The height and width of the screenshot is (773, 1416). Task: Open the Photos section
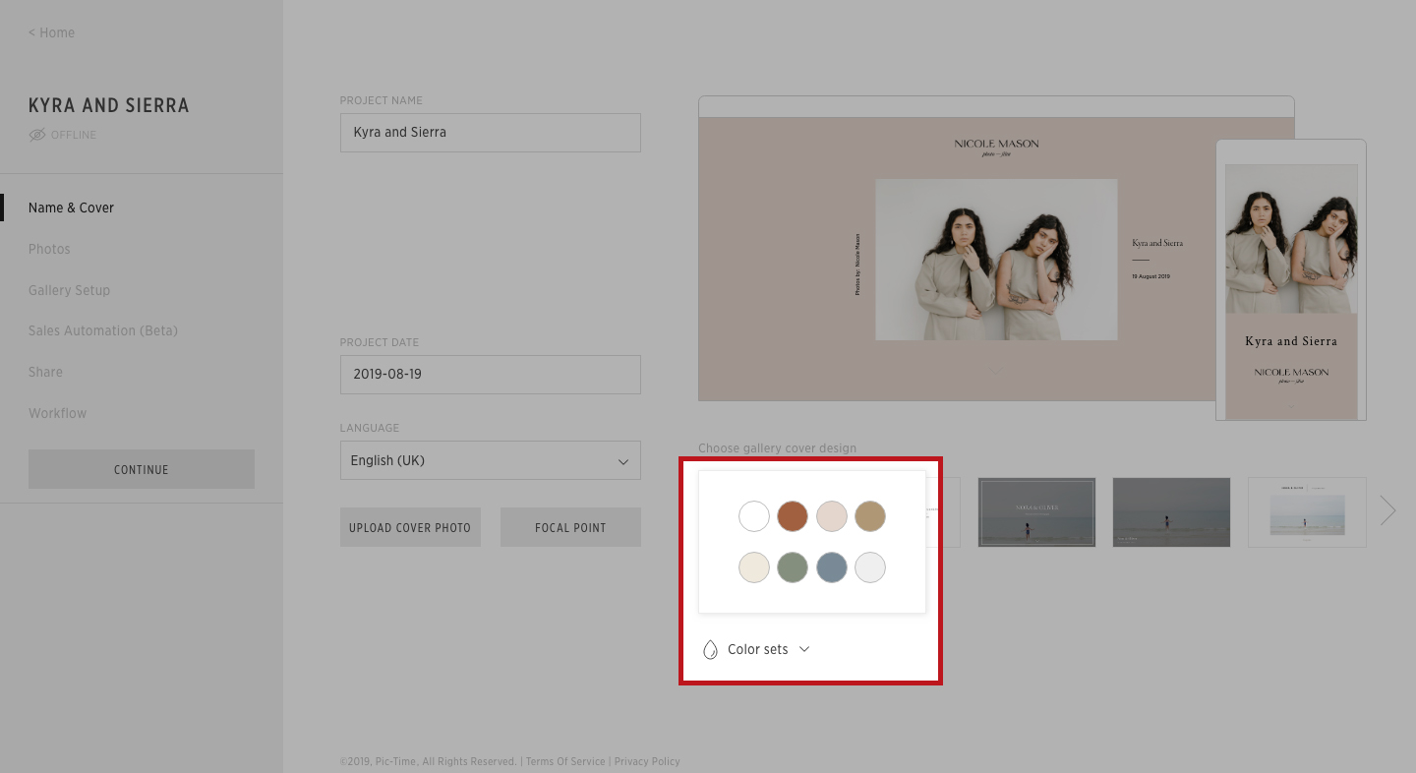(x=49, y=249)
